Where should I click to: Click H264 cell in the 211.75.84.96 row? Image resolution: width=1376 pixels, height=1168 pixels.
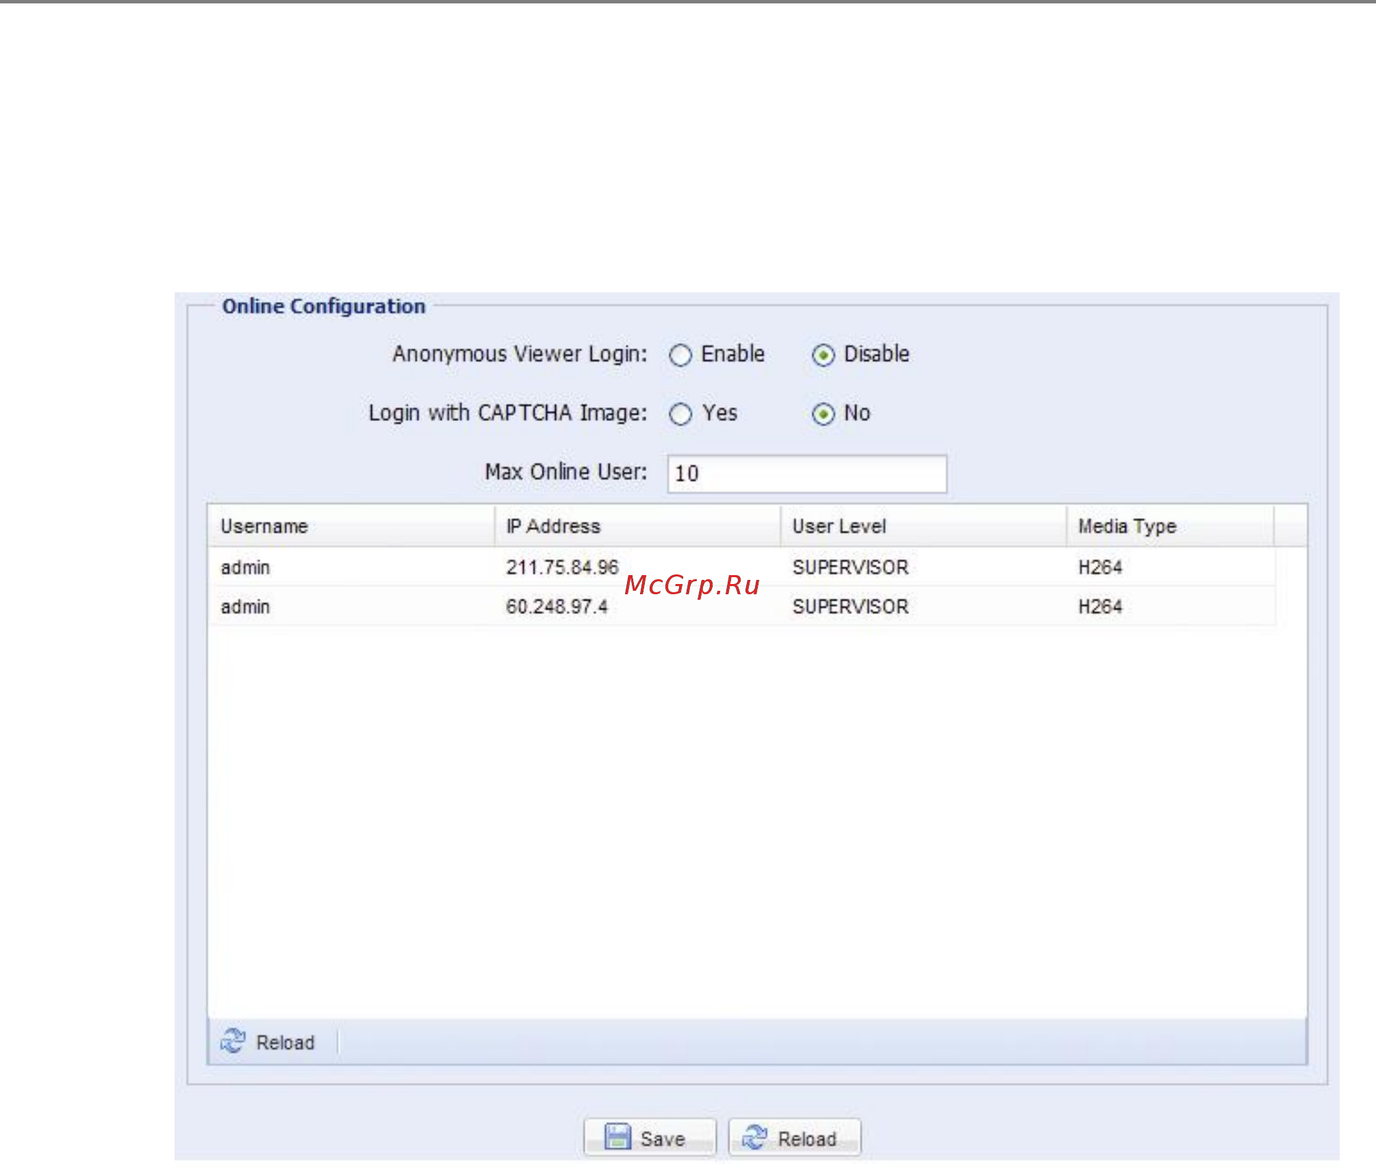(1100, 568)
